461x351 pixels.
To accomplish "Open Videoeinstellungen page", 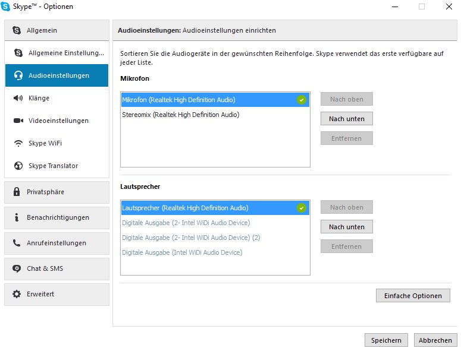I will pos(57,121).
